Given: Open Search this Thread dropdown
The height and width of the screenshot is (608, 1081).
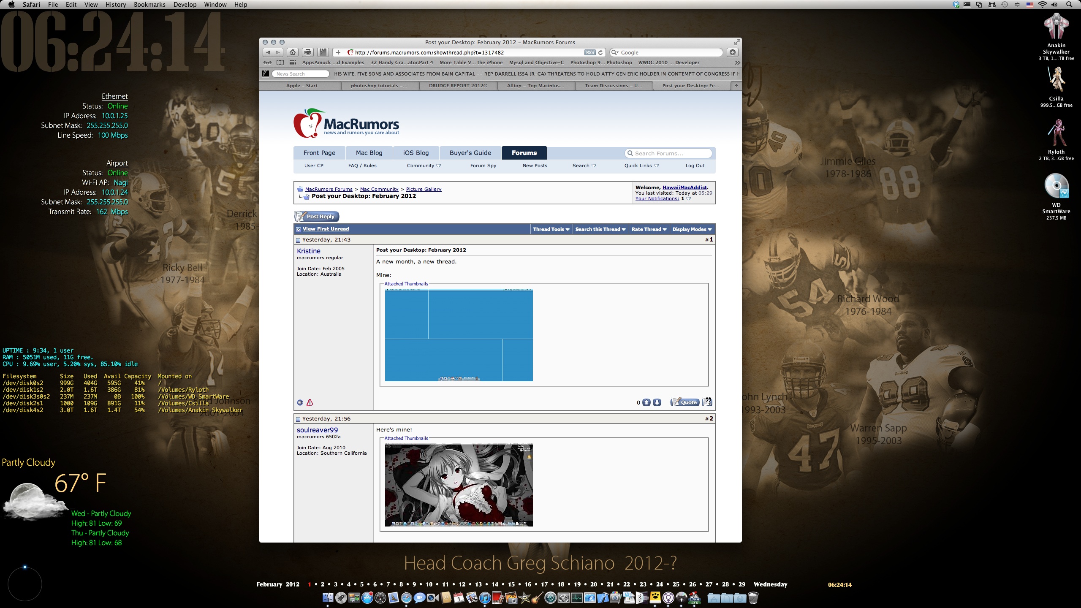Looking at the screenshot, I should tap(600, 229).
